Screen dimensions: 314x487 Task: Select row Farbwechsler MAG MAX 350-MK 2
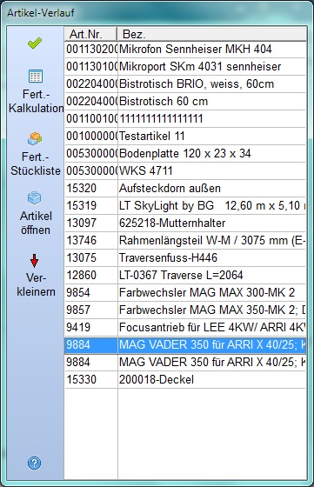(x=185, y=310)
